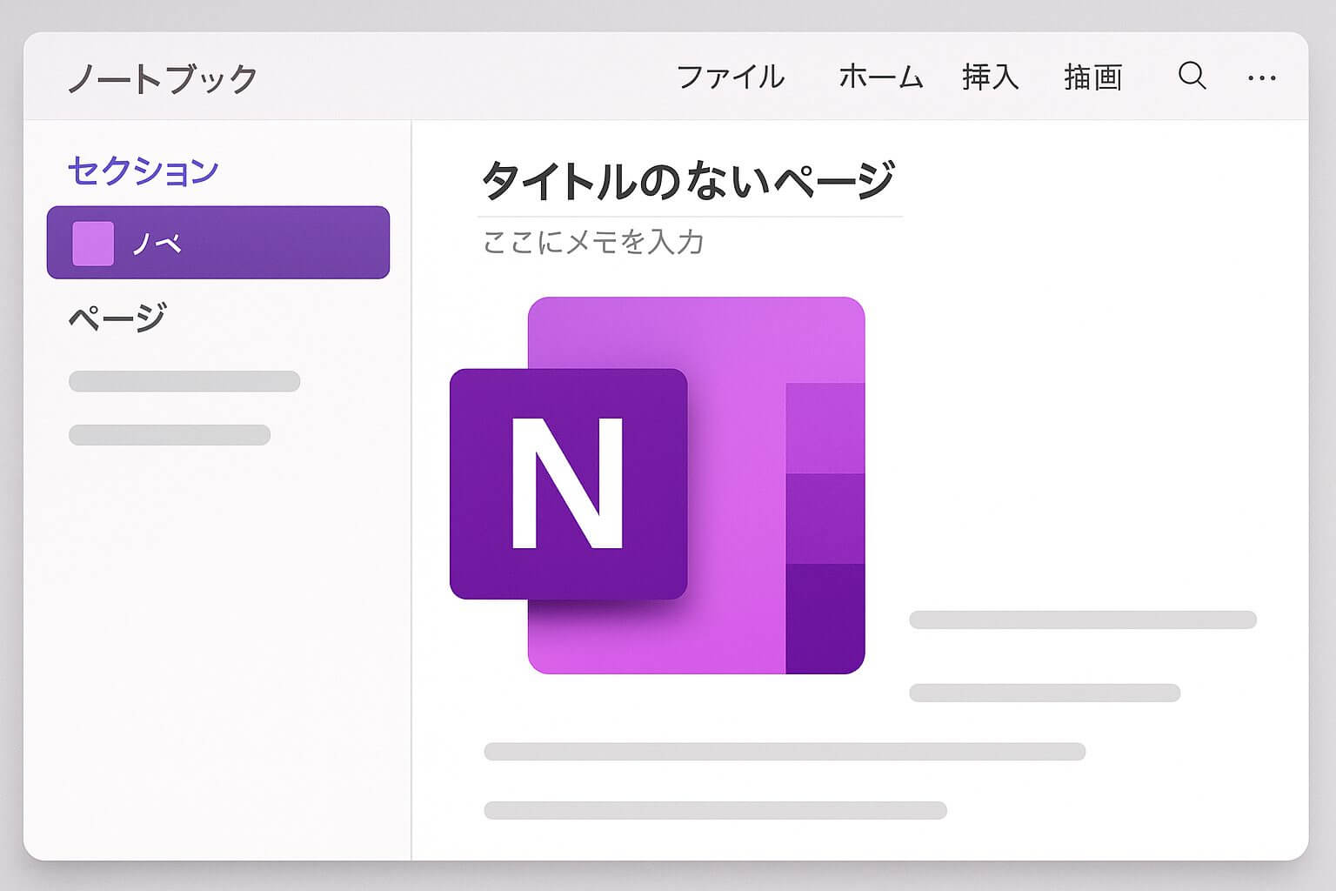This screenshot has width=1336, height=891.
Task: Select the 描画 tab
Action: (1092, 77)
